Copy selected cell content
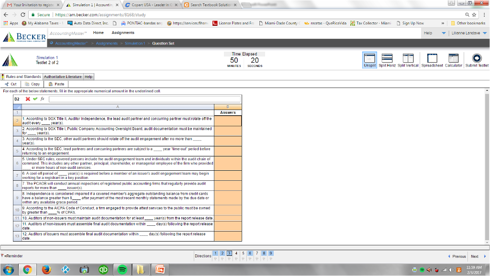 click(x=33, y=84)
